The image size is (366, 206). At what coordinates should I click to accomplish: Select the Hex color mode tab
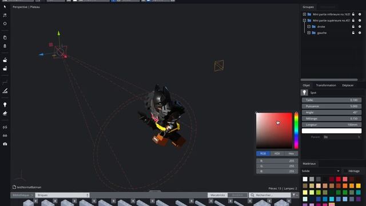pos(291,153)
